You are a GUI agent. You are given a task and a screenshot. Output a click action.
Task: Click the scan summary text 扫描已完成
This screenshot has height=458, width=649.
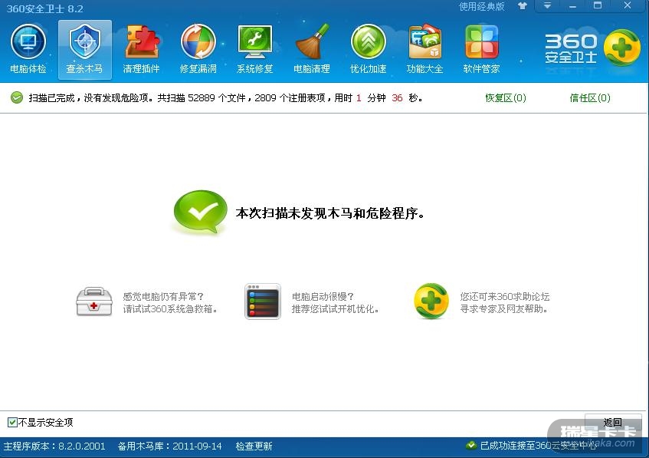tap(225, 98)
